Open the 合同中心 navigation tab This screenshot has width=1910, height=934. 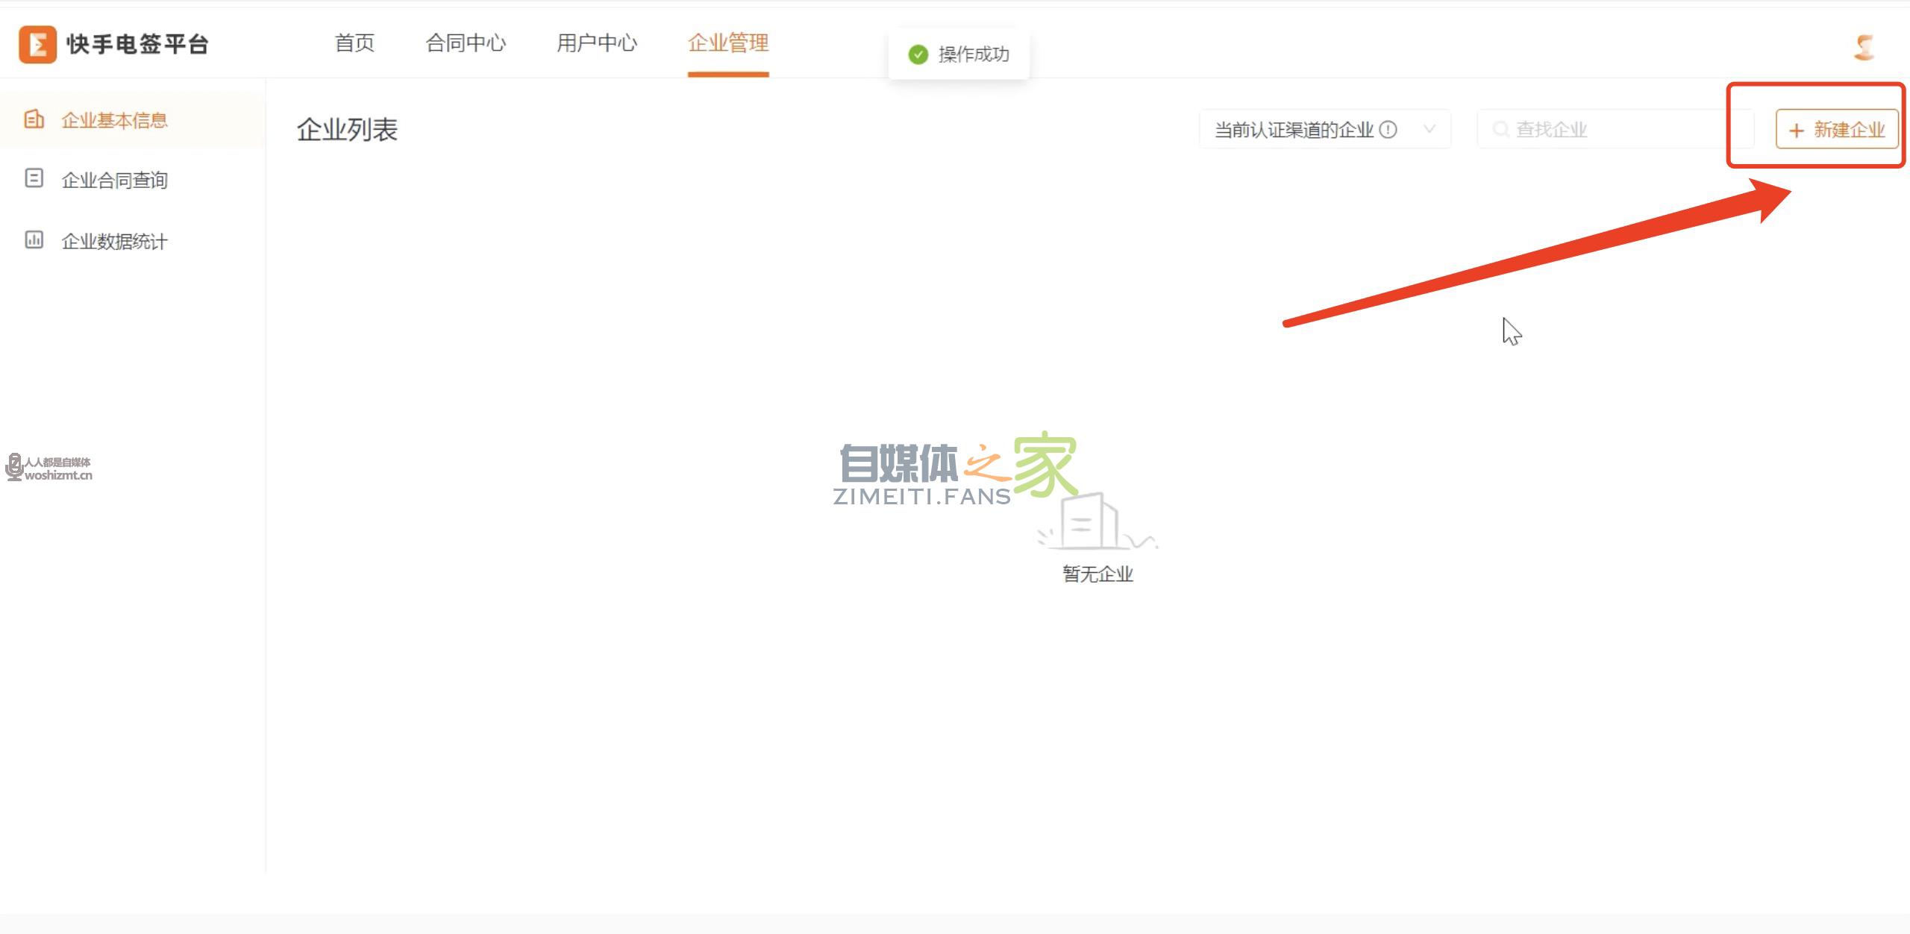(x=466, y=43)
